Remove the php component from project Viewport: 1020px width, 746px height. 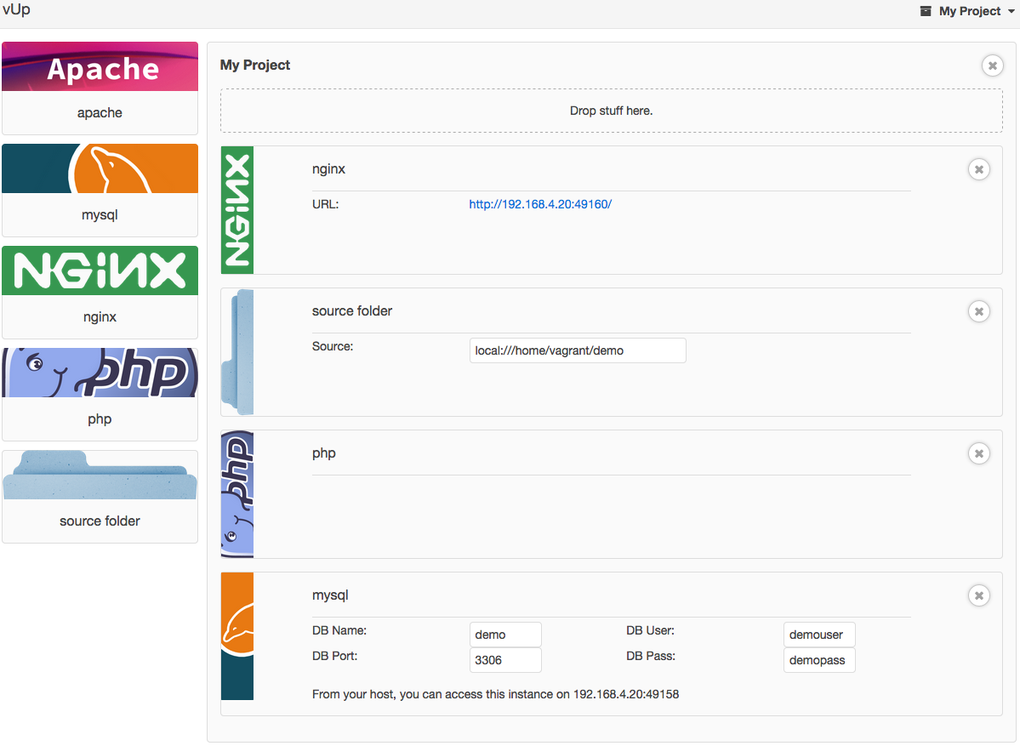[979, 453]
